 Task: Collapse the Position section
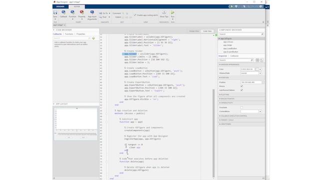click(220, 77)
